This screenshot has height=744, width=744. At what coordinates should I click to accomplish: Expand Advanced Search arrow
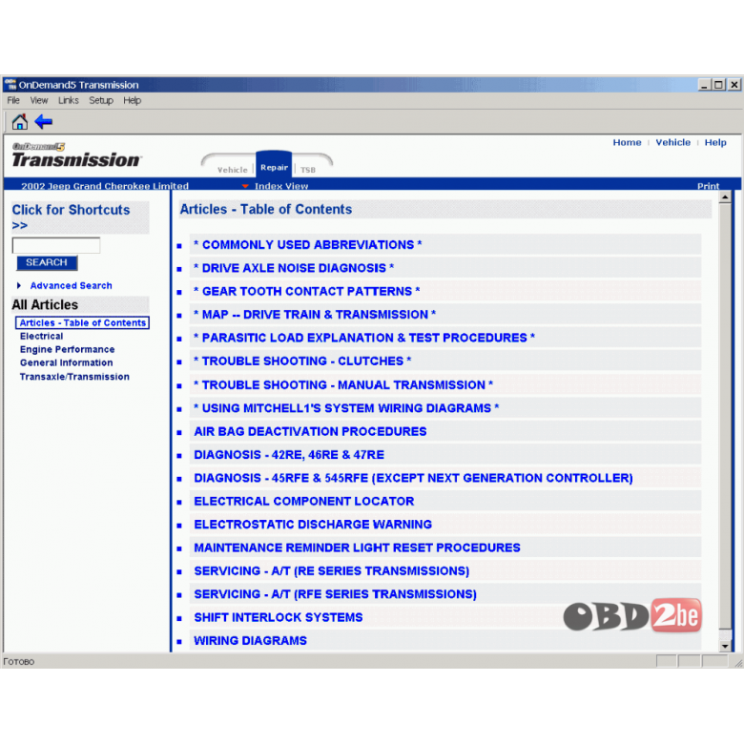pos(19,285)
